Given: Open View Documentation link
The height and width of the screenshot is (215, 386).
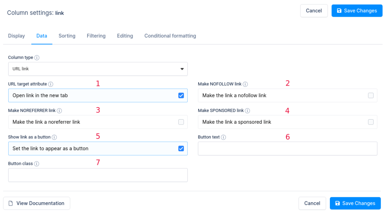Looking at the screenshot, I should tap(37, 203).
